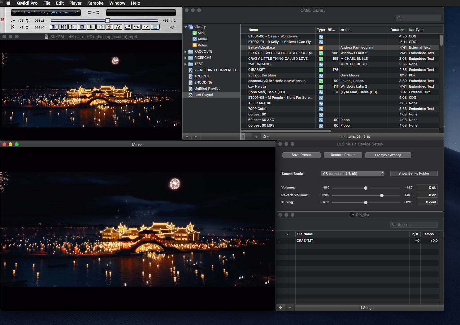
Task: Click the Save Preset button
Action: click(301, 155)
